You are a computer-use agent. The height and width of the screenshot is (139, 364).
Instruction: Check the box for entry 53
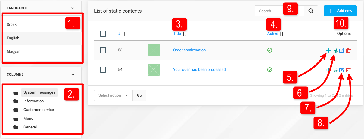(103, 50)
